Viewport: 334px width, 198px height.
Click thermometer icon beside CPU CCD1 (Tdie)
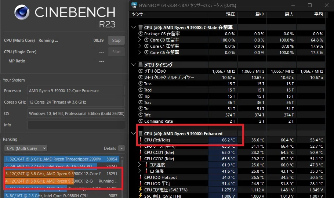[140, 152]
